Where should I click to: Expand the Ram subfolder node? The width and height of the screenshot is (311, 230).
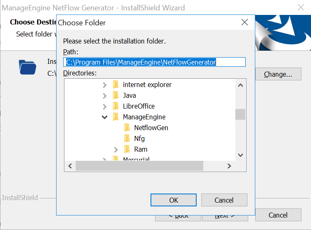tap(116, 150)
